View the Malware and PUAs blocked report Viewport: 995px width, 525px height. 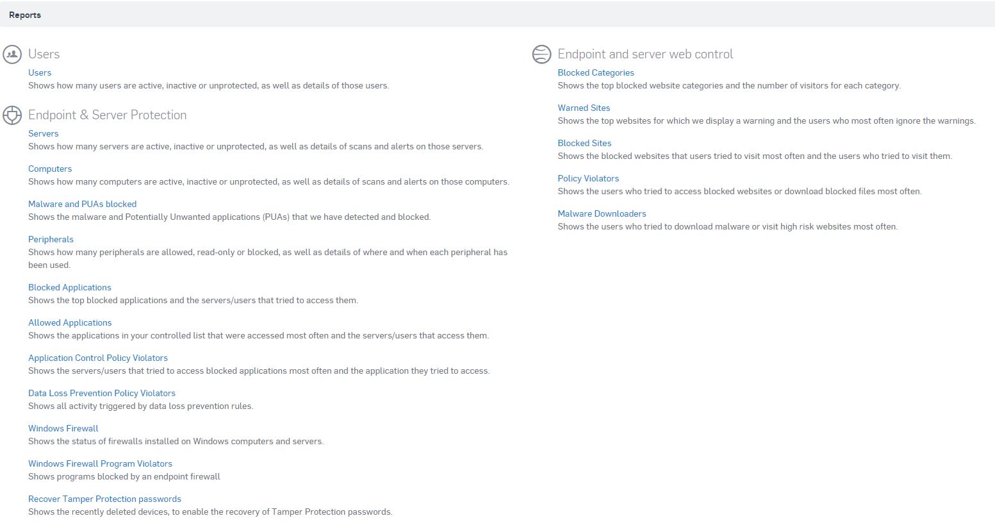(83, 204)
